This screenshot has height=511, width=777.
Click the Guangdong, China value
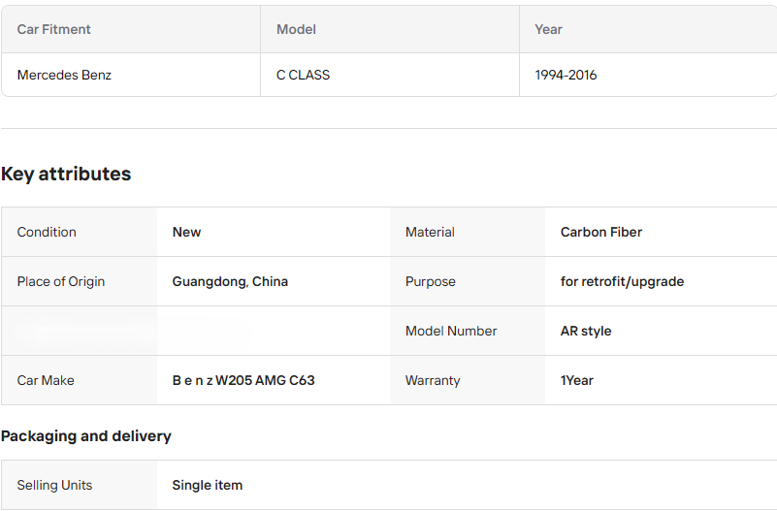230,281
